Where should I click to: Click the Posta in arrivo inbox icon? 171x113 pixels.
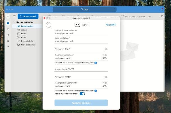pos(19,26)
